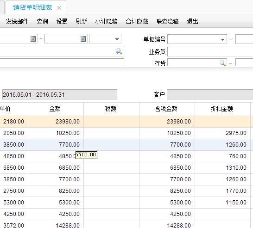The height and width of the screenshot is (228, 253).
Task: Select the 23980.00 cell in 含税金额 column
Action: (167, 122)
